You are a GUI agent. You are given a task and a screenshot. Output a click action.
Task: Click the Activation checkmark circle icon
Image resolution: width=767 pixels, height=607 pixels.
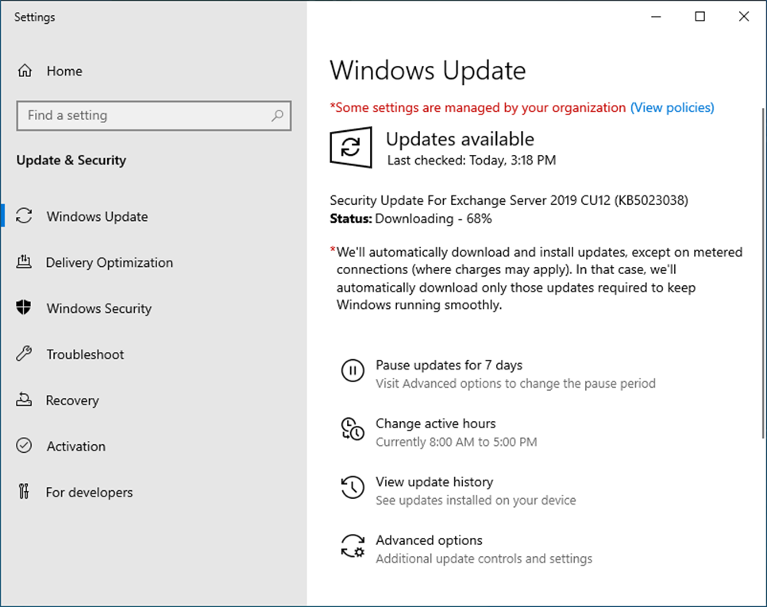pos(25,446)
